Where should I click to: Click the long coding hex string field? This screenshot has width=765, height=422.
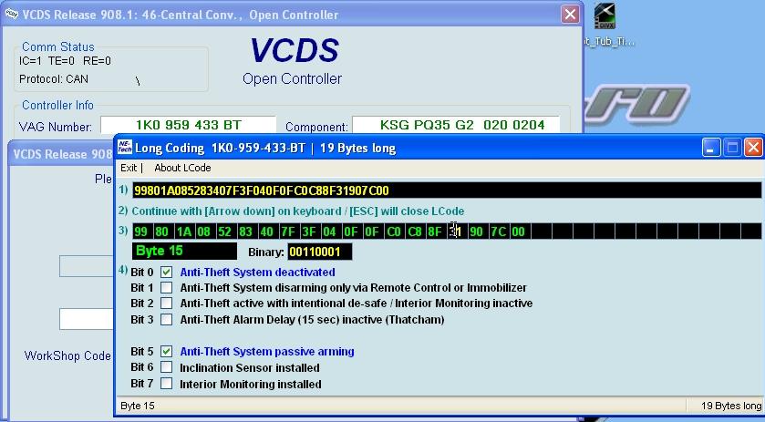click(447, 190)
